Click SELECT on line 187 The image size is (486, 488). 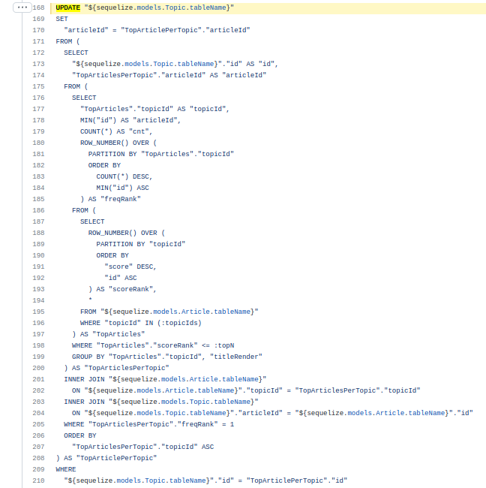92,221
